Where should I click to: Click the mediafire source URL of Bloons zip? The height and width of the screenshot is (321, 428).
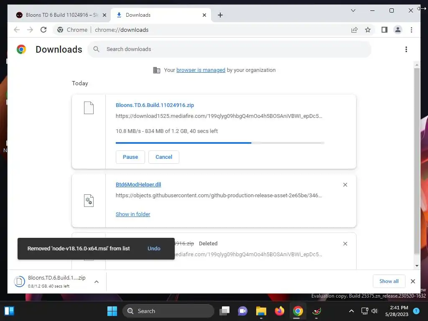click(219, 116)
